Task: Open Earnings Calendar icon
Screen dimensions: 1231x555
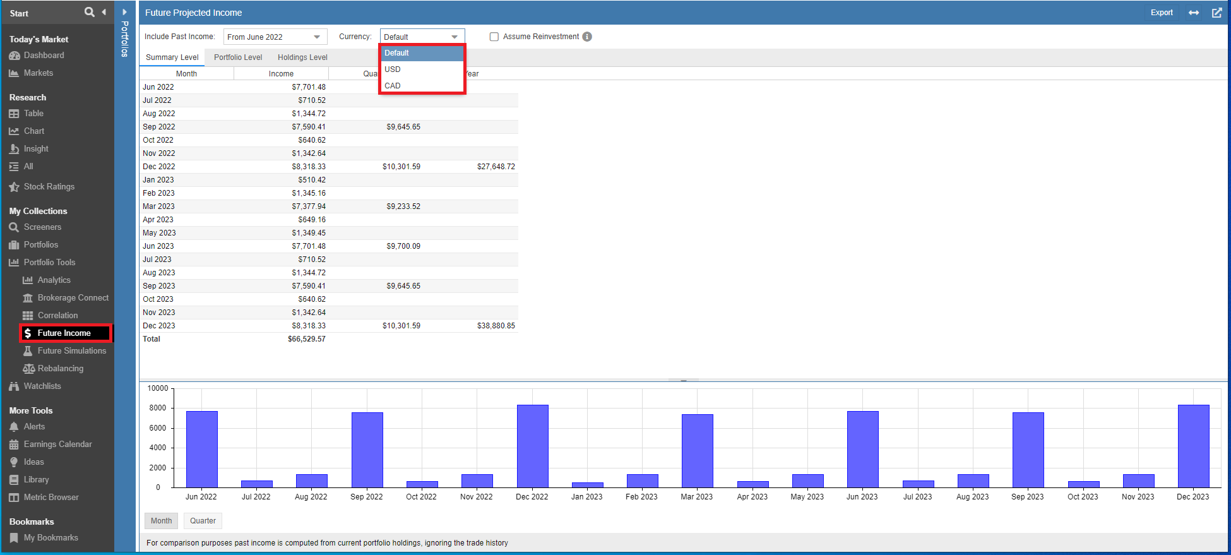Action: pos(14,445)
